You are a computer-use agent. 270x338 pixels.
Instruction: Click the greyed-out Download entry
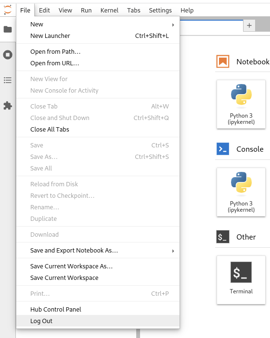pos(98,234)
